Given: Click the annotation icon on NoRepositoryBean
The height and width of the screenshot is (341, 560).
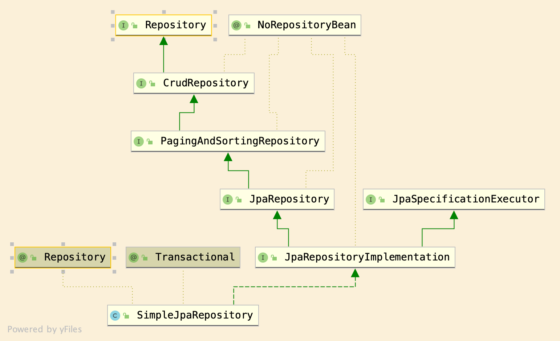Looking at the screenshot, I should [x=237, y=25].
